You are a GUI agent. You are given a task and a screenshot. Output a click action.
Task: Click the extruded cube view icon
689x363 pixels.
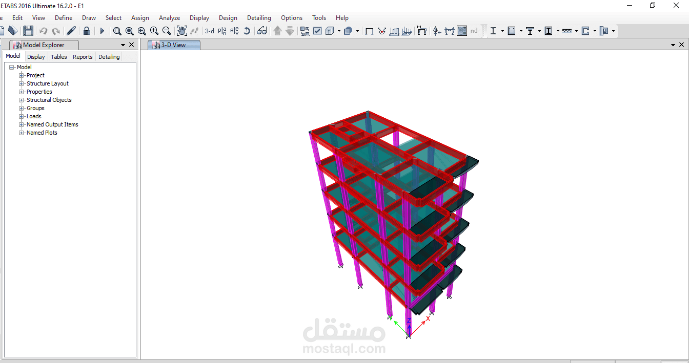(330, 31)
